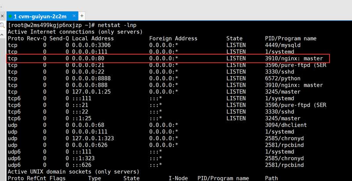
Task: Click the X icon left of tab bar
Action: 3,15
